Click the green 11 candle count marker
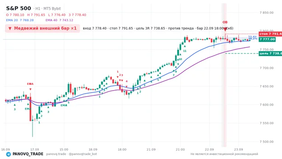 pos(185,51)
